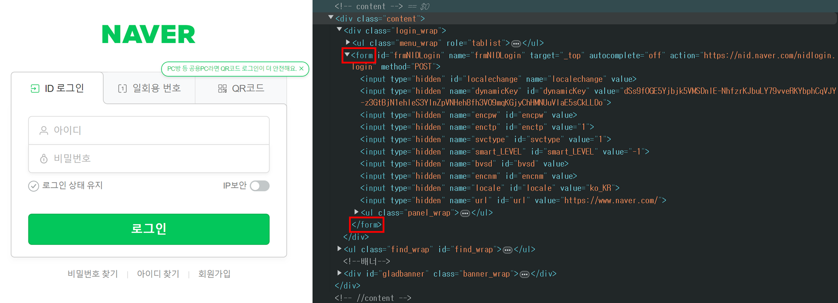Expand the ul class="panel_wrap" node
This screenshot has height=303, width=838.
(357, 212)
